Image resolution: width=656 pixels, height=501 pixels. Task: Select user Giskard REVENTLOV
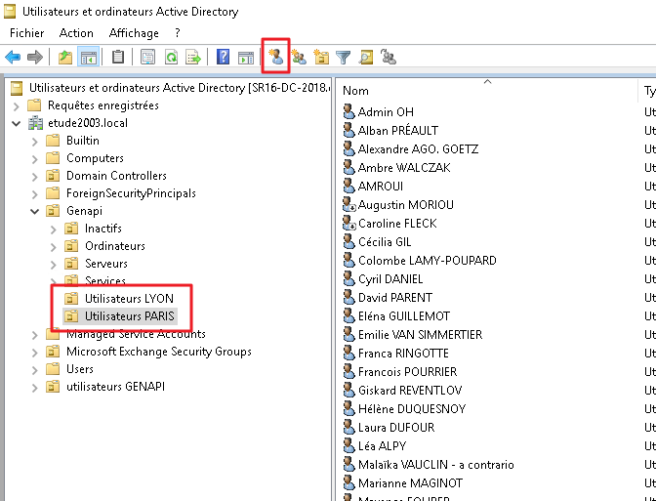pyautogui.click(x=410, y=391)
